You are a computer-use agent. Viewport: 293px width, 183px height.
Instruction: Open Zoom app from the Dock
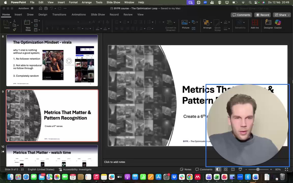click(x=240, y=177)
